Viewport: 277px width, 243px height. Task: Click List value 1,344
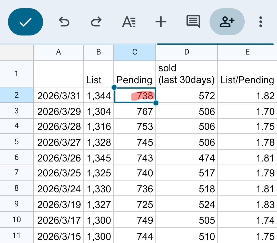click(x=98, y=95)
